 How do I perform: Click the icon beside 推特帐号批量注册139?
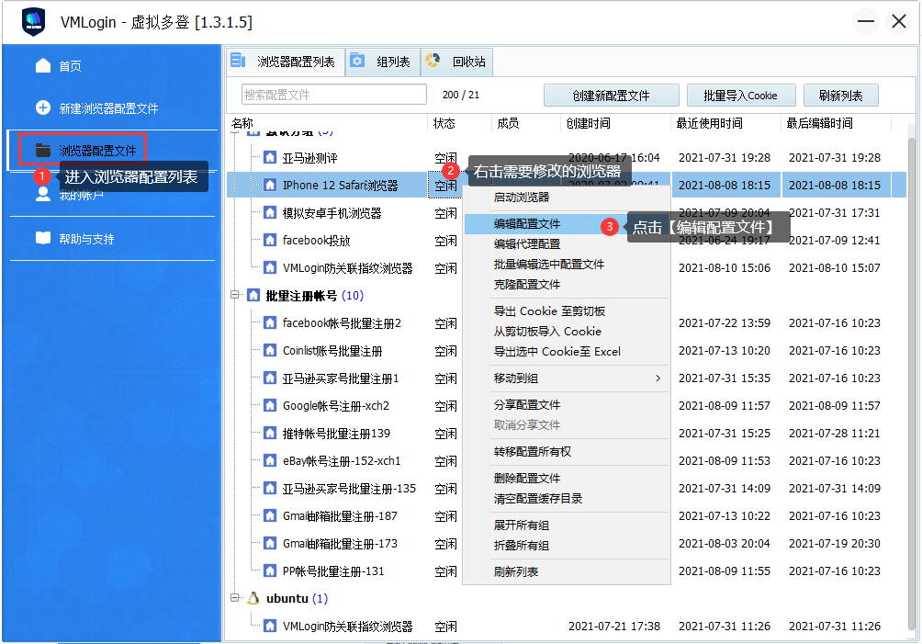pos(270,434)
